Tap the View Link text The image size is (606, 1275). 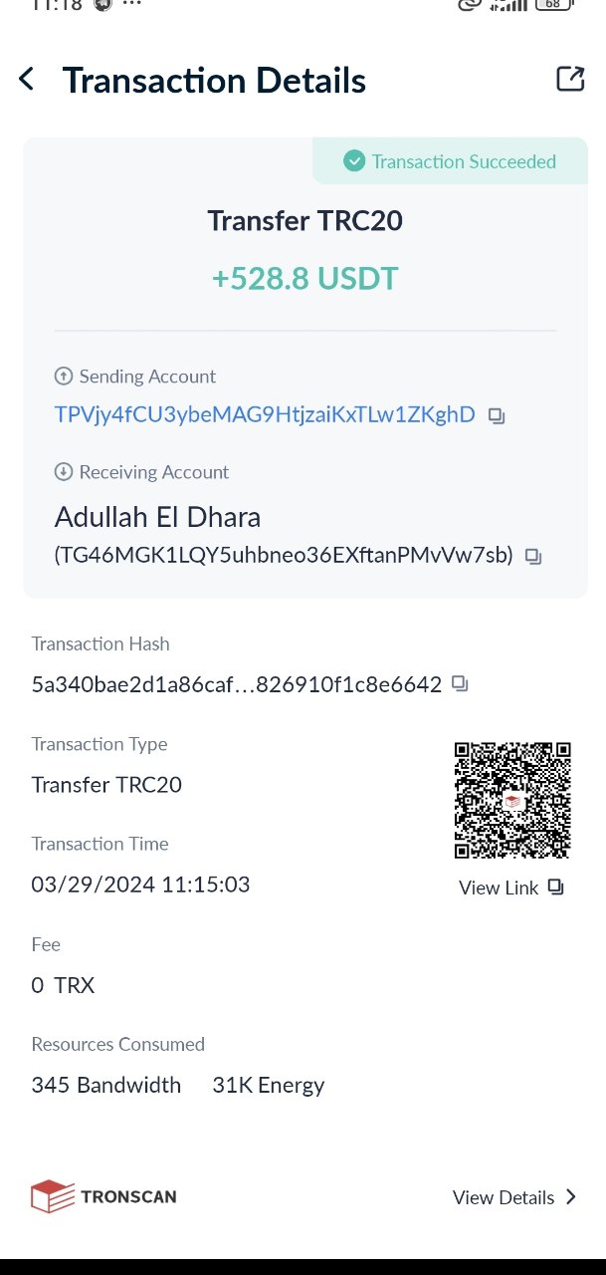[499, 888]
